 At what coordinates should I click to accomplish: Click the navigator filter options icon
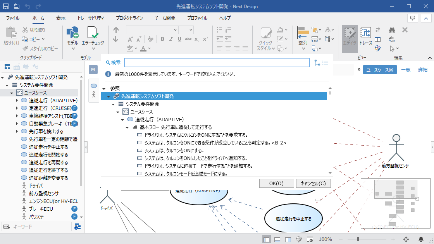(x=77, y=227)
